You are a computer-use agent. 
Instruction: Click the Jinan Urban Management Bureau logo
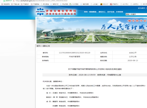click(40, 12)
